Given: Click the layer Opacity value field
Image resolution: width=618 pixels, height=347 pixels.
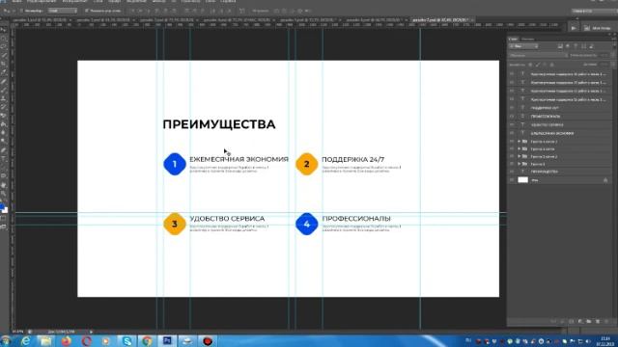Looking at the screenshot, I should click(604, 56).
